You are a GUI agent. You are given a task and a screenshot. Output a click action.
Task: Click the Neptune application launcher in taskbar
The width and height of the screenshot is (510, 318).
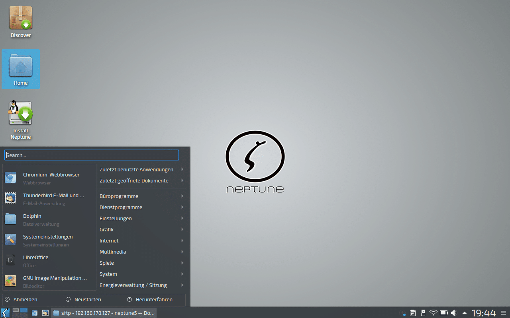(6, 313)
